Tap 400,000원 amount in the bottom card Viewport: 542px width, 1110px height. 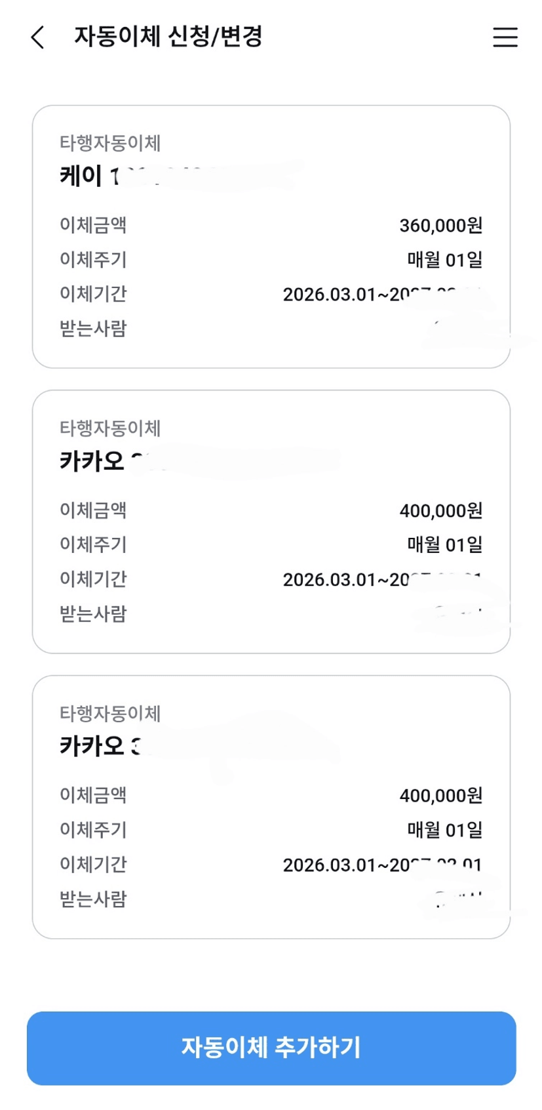[440, 796]
